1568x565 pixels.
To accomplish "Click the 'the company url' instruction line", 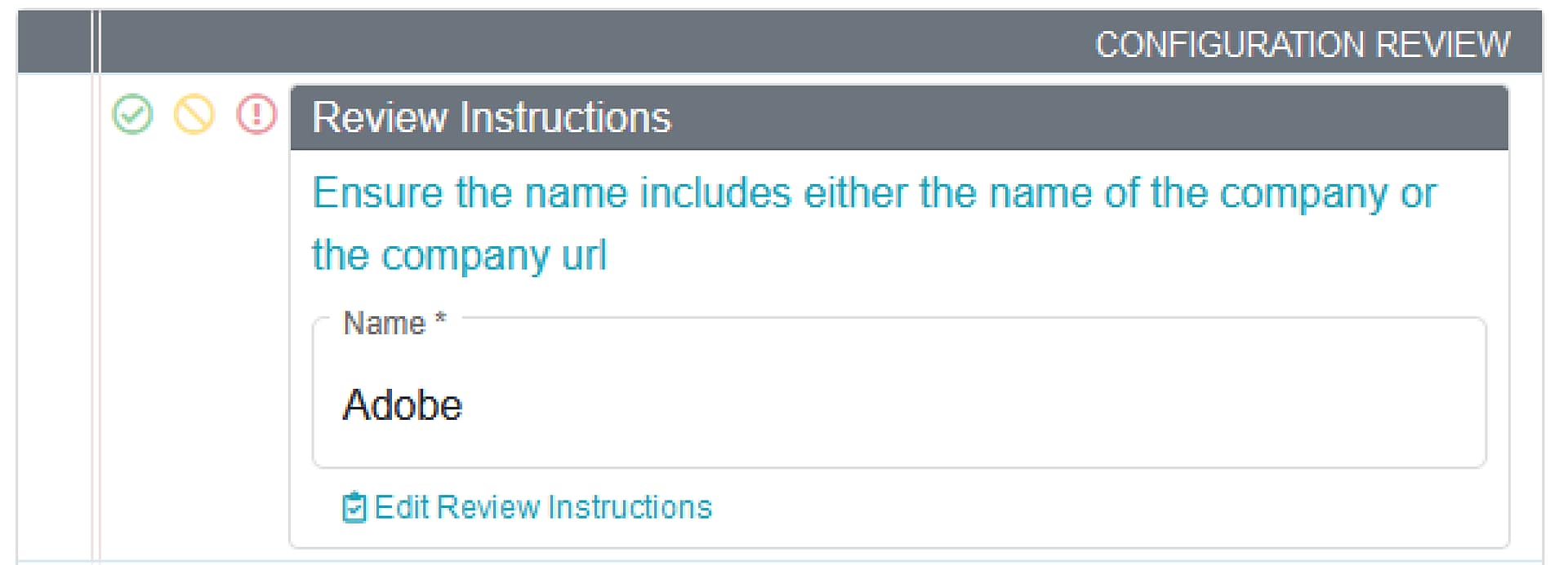I will [459, 255].
